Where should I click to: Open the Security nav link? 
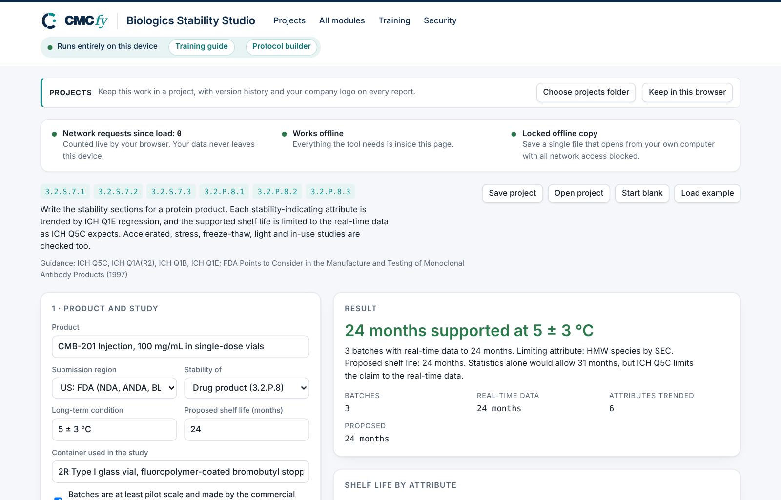coord(440,20)
